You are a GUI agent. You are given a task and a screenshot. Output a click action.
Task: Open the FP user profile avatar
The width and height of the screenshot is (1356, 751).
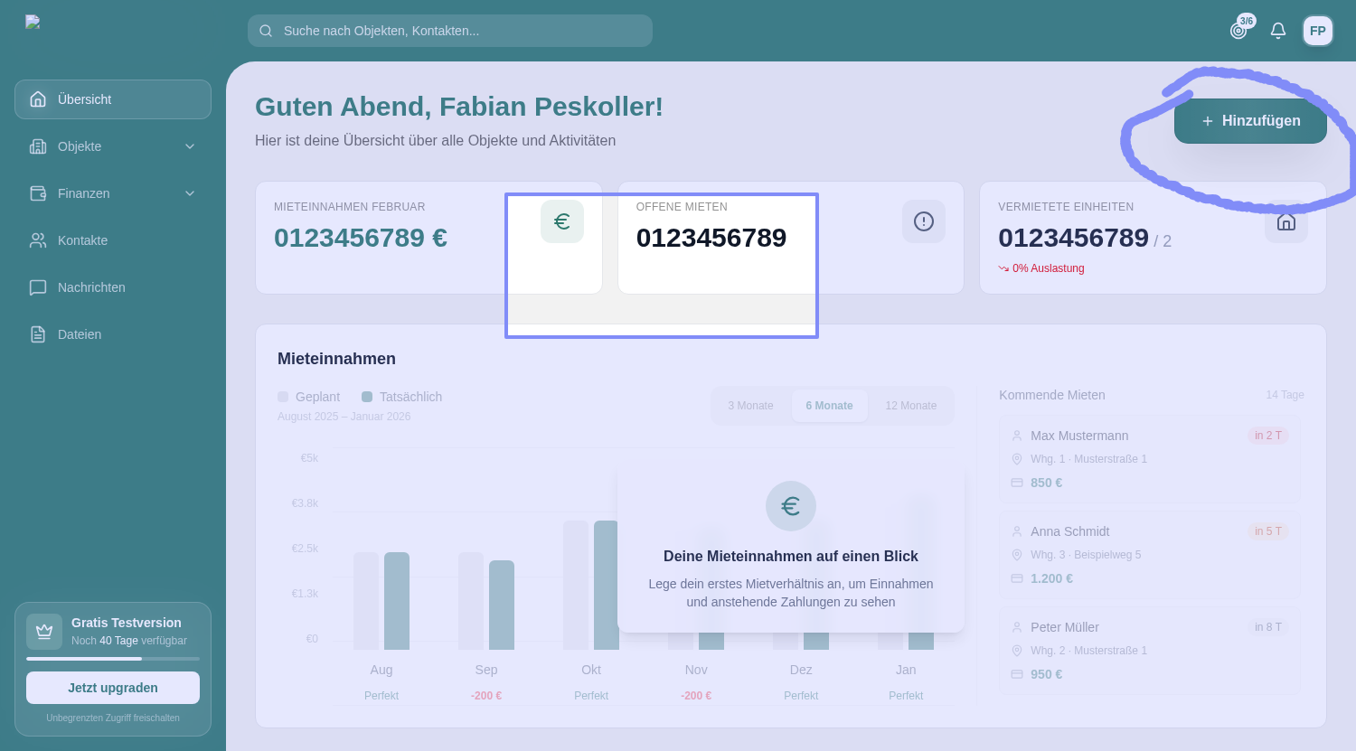tap(1317, 31)
